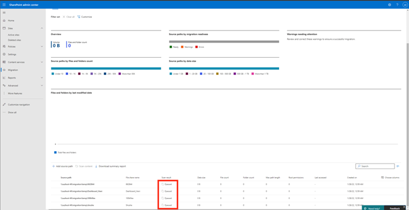Screen dimensions: 409x210
Task: Click the Settings gear icon in sidebar
Action: click(x=4, y=54)
